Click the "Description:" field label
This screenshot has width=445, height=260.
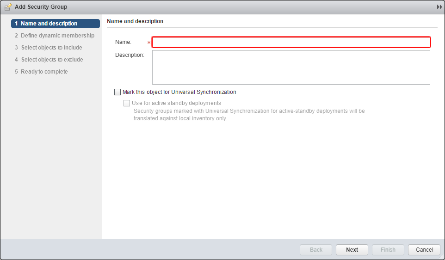[130, 55]
